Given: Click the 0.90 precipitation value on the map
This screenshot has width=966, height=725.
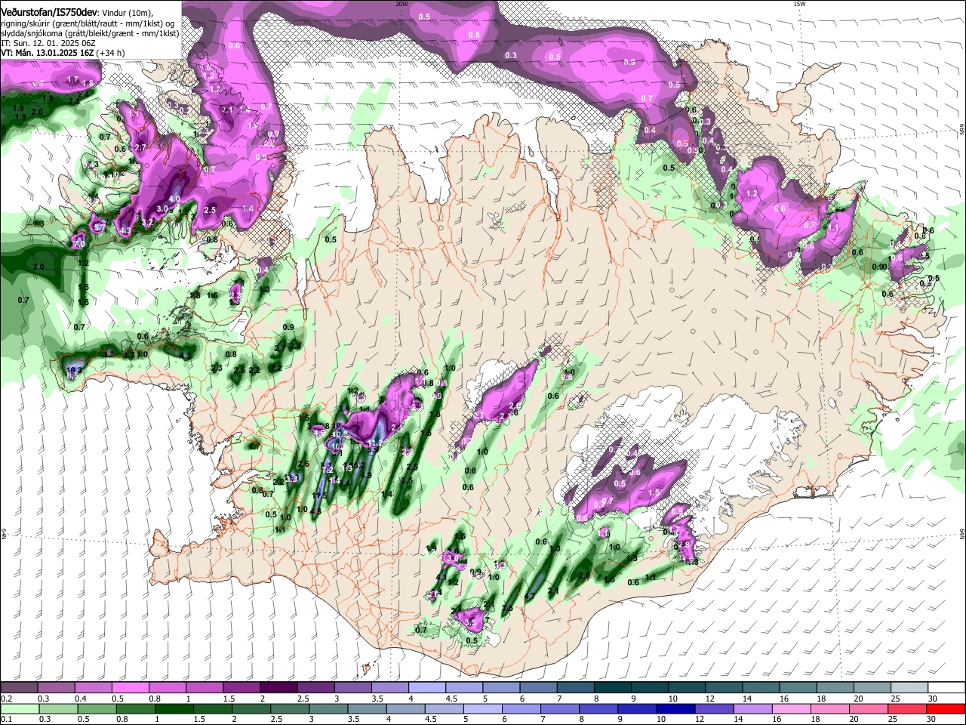Looking at the screenshot, I should click(x=879, y=267).
